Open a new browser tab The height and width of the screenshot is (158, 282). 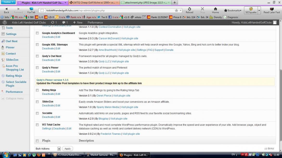(x=175, y=3)
